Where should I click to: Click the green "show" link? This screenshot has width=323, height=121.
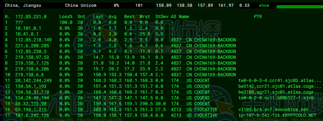pyautogui.click(x=264, y=5)
